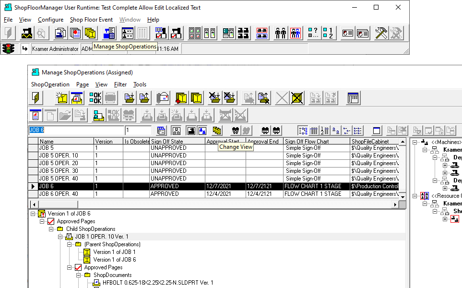Click the blank window icon in filter row
Viewport: 462px width, 288px height.
[x=377, y=130]
